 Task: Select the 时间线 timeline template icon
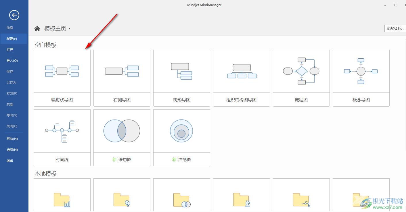tap(62, 131)
